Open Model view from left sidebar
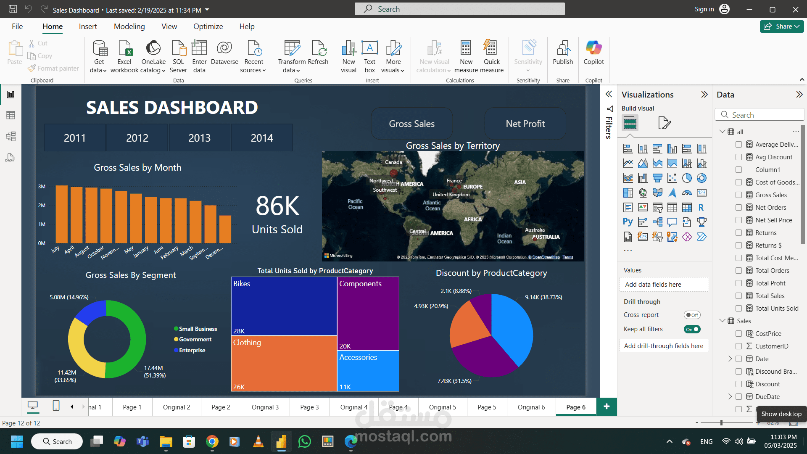 pyautogui.click(x=11, y=136)
